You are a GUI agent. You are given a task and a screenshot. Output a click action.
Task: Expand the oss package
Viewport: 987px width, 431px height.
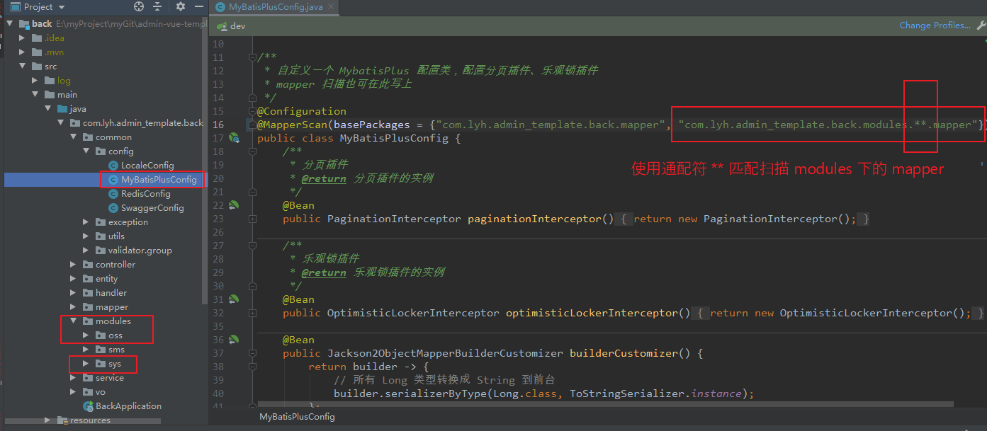tap(86, 335)
